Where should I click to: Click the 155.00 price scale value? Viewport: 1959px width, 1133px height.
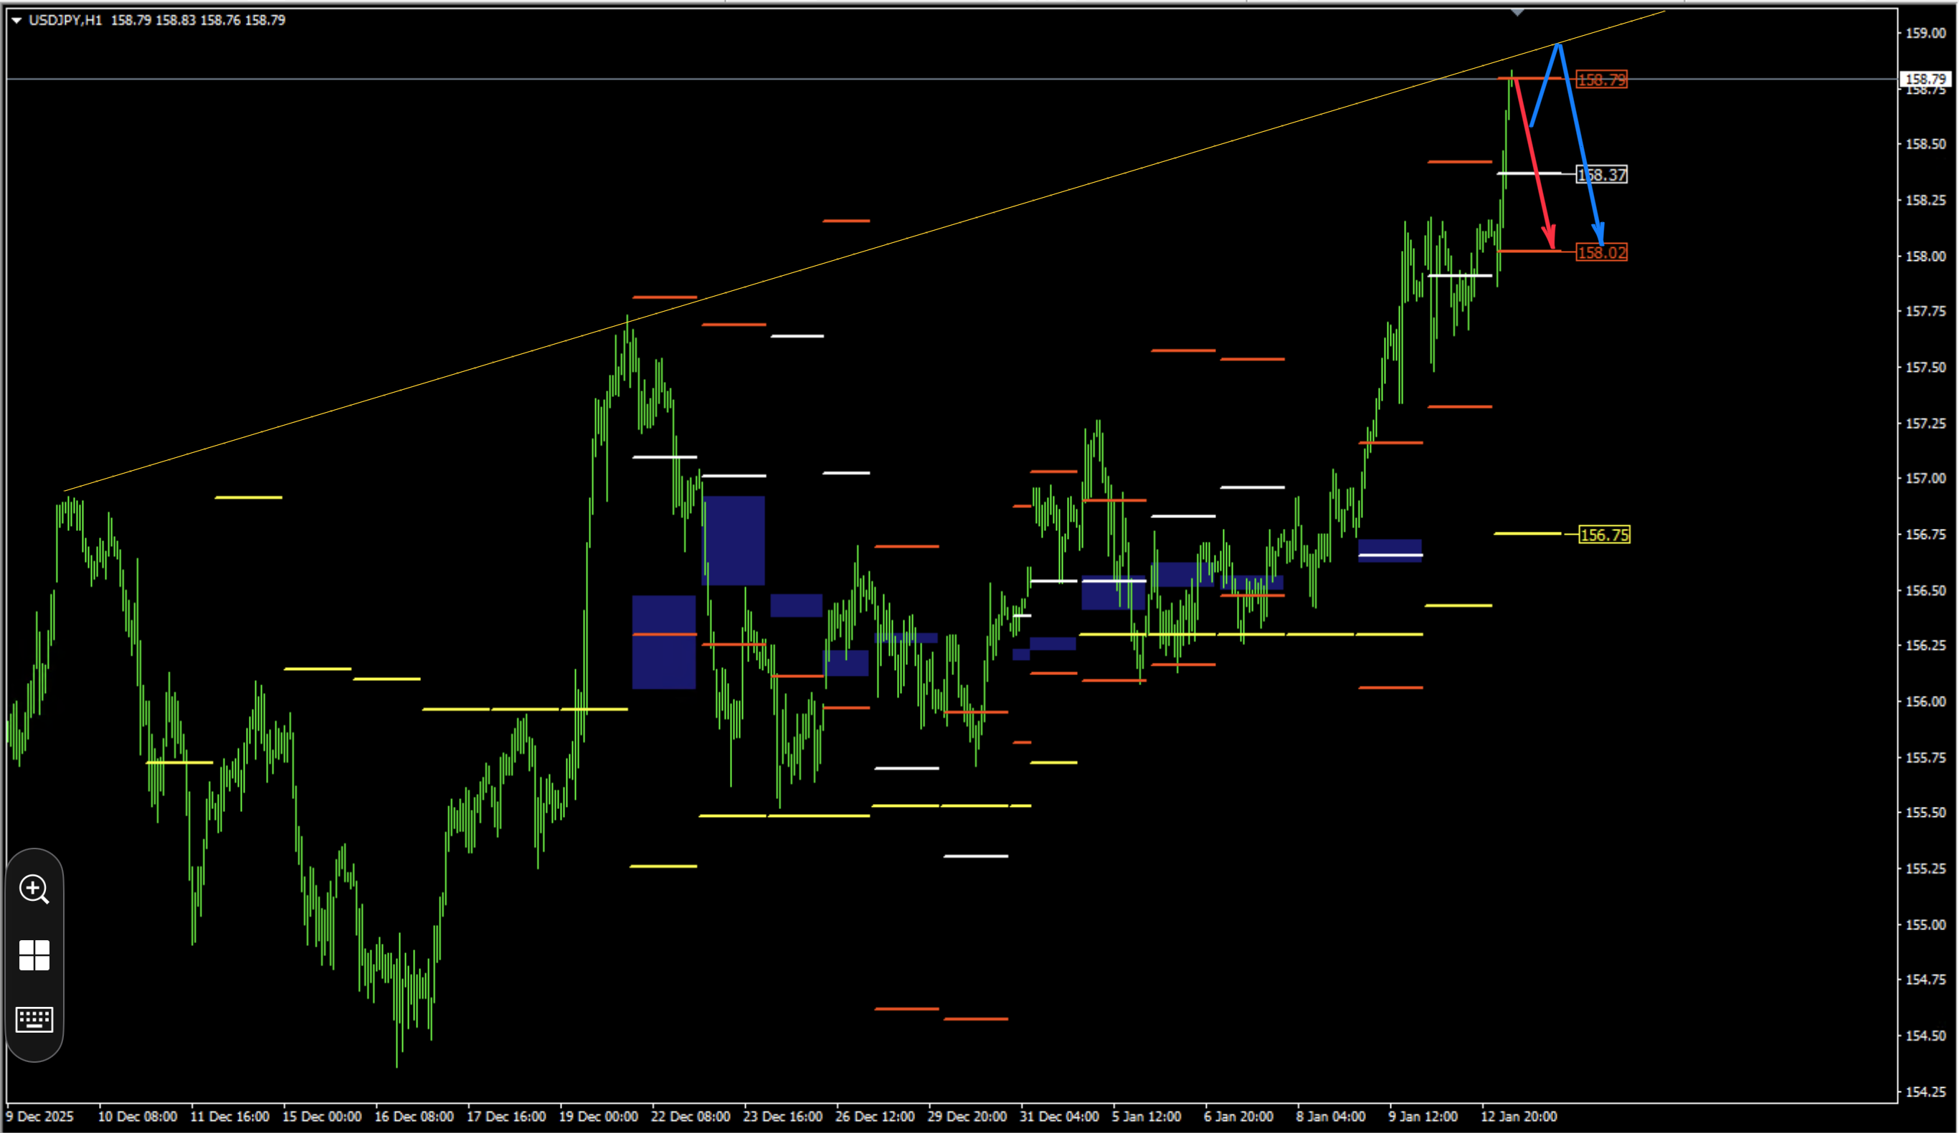coord(1925,924)
